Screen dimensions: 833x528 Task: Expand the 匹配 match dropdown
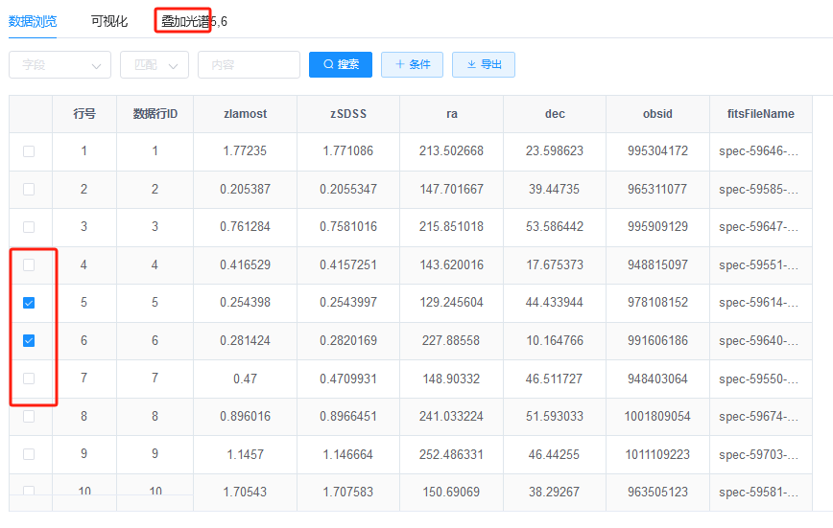[154, 65]
